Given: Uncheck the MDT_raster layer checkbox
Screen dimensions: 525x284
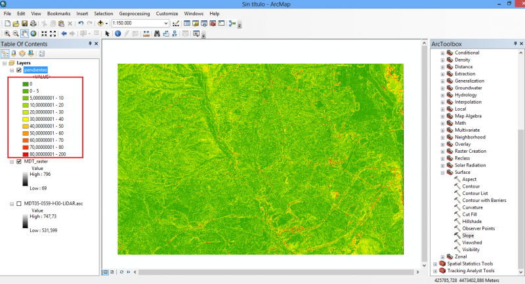Looking at the screenshot, I should coord(19,161).
